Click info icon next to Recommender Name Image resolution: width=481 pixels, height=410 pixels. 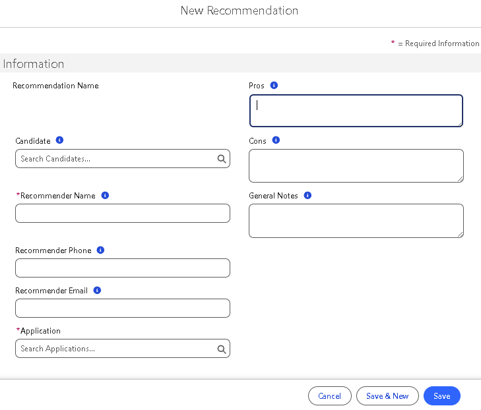(105, 196)
